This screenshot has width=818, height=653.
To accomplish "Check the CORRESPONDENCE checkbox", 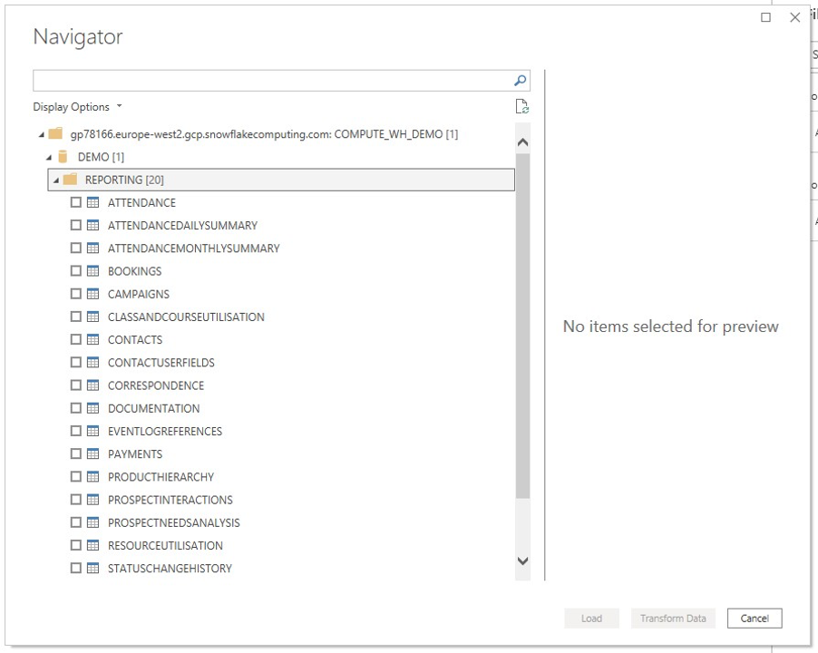I will pos(76,385).
